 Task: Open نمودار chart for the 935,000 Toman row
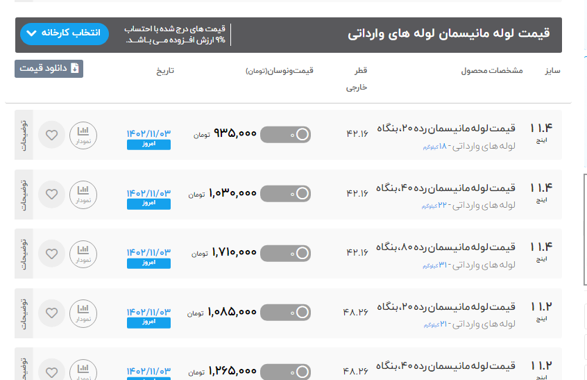(83, 134)
